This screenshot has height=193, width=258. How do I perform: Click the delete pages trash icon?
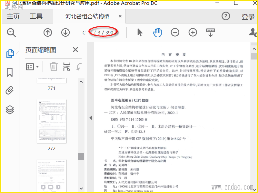click(x=54, y=67)
